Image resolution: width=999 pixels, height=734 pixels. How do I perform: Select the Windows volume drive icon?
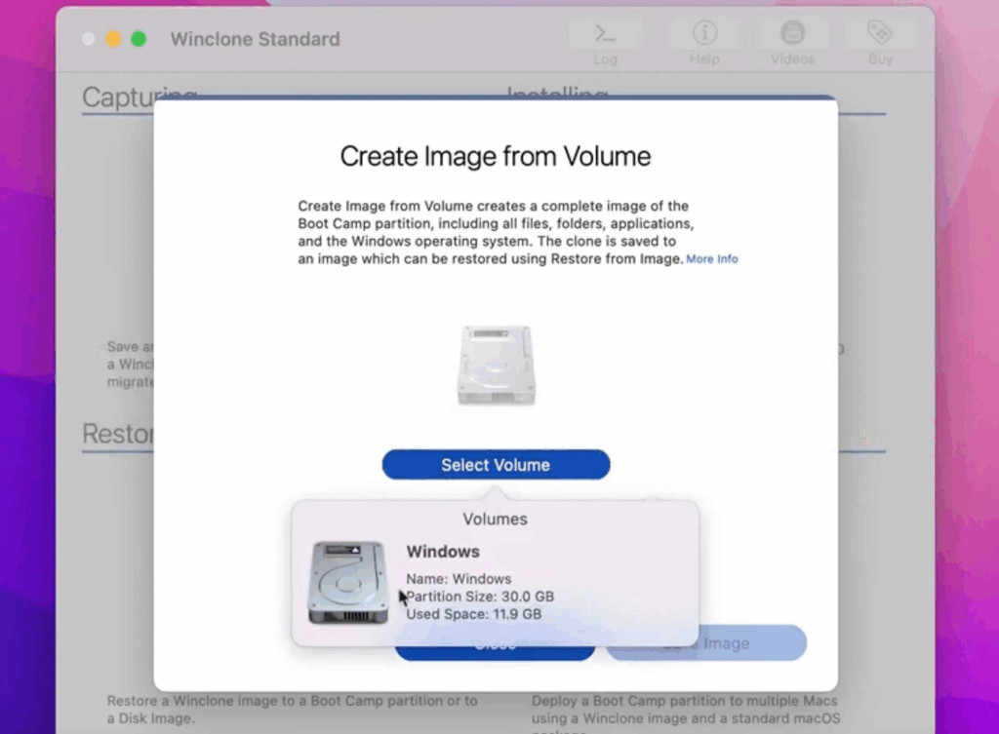tap(348, 583)
